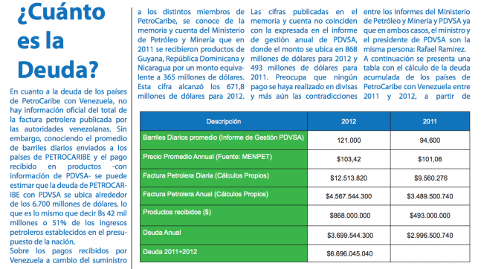Select the value "$9.560.276"

430,178
